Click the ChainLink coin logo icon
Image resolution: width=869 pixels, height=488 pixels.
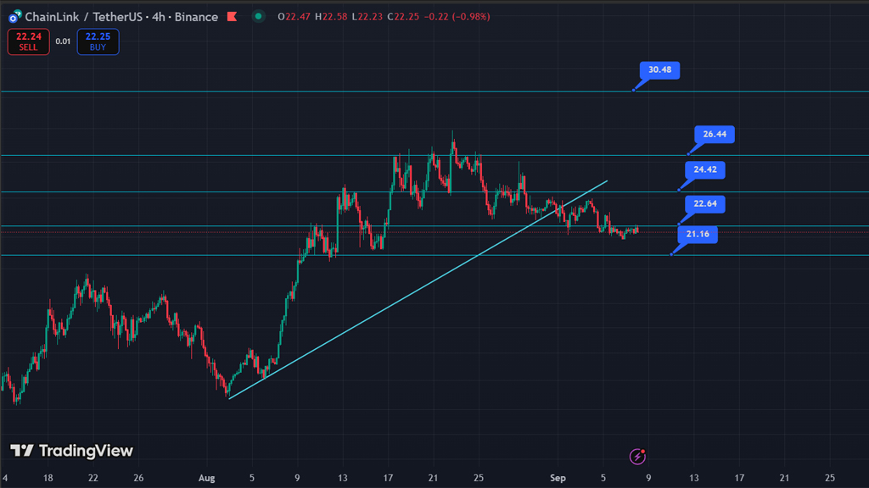[14, 17]
